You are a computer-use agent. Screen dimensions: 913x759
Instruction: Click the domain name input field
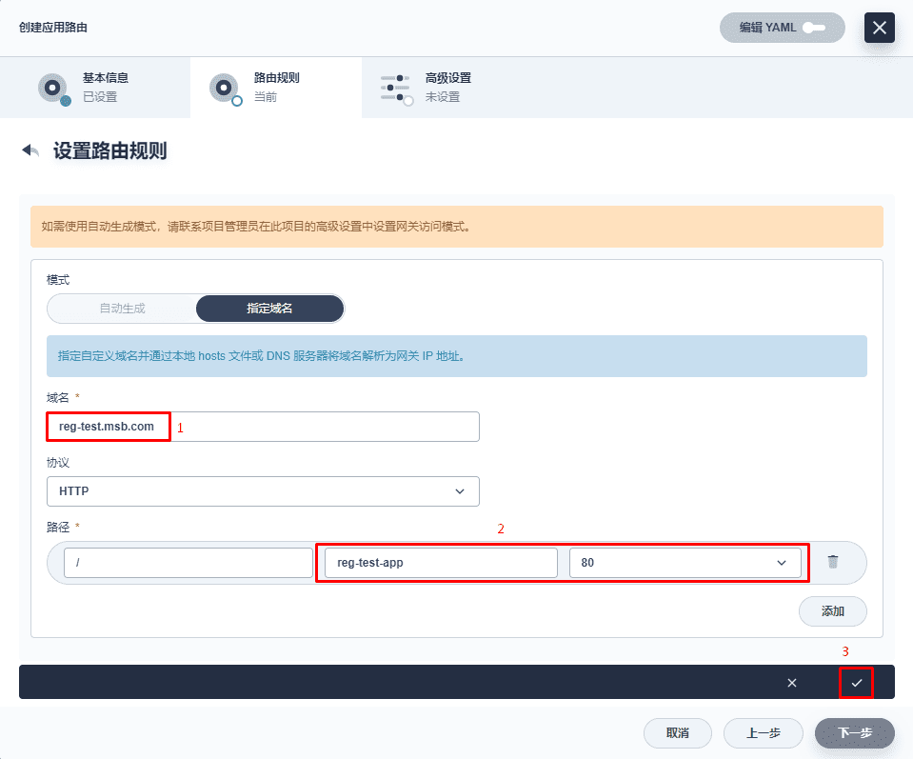point(263,427)
